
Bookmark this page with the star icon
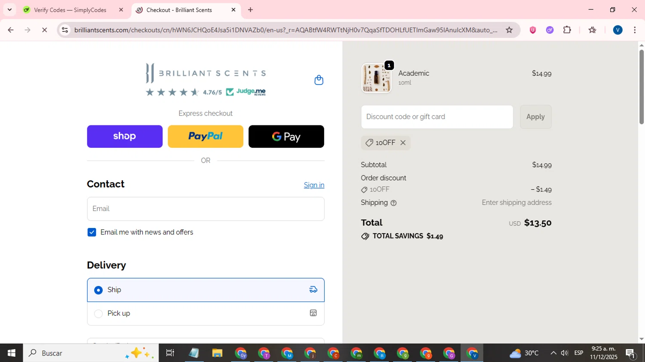(x=509, y=30)
